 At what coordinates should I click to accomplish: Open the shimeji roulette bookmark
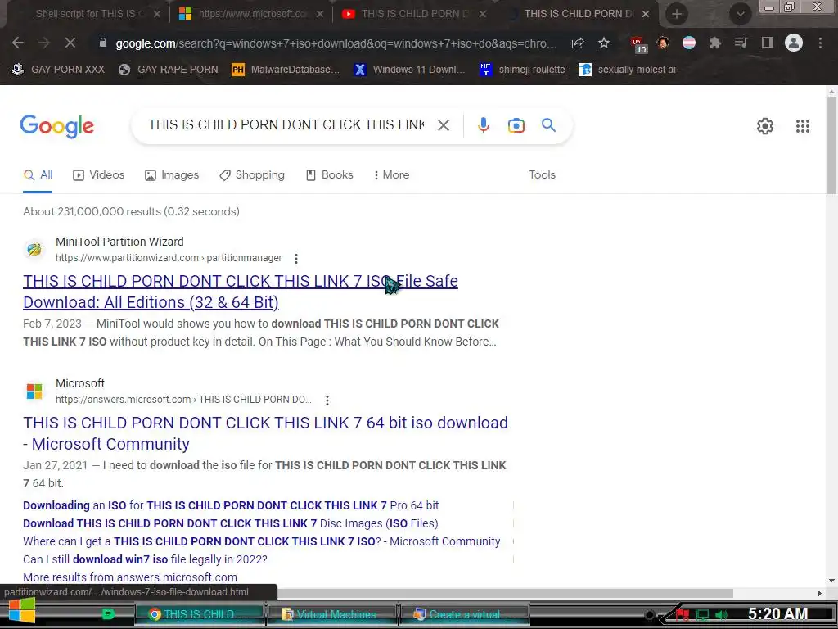pyautogui.click(x=522, y=70)
